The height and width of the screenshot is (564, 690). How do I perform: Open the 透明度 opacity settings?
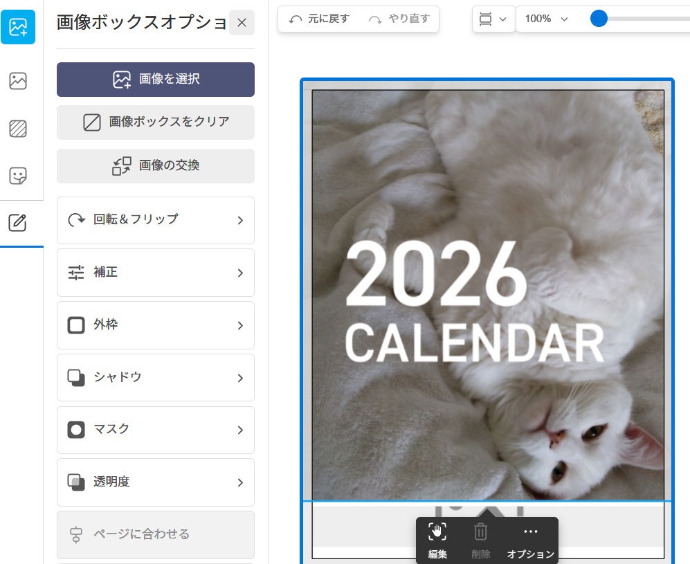pyautogui.click(x=156, y=482)
